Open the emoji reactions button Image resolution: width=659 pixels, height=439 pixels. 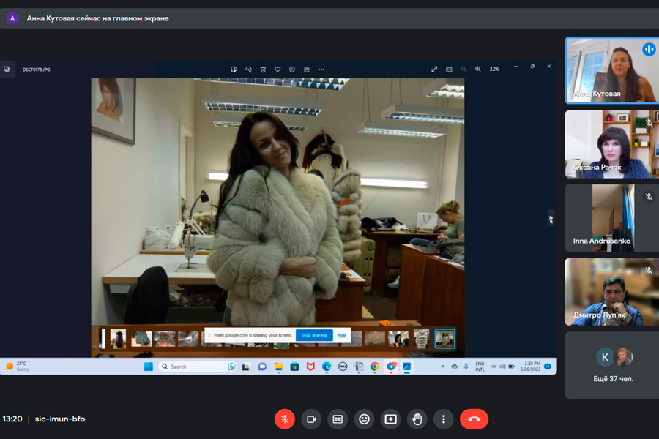click(364, 419)
